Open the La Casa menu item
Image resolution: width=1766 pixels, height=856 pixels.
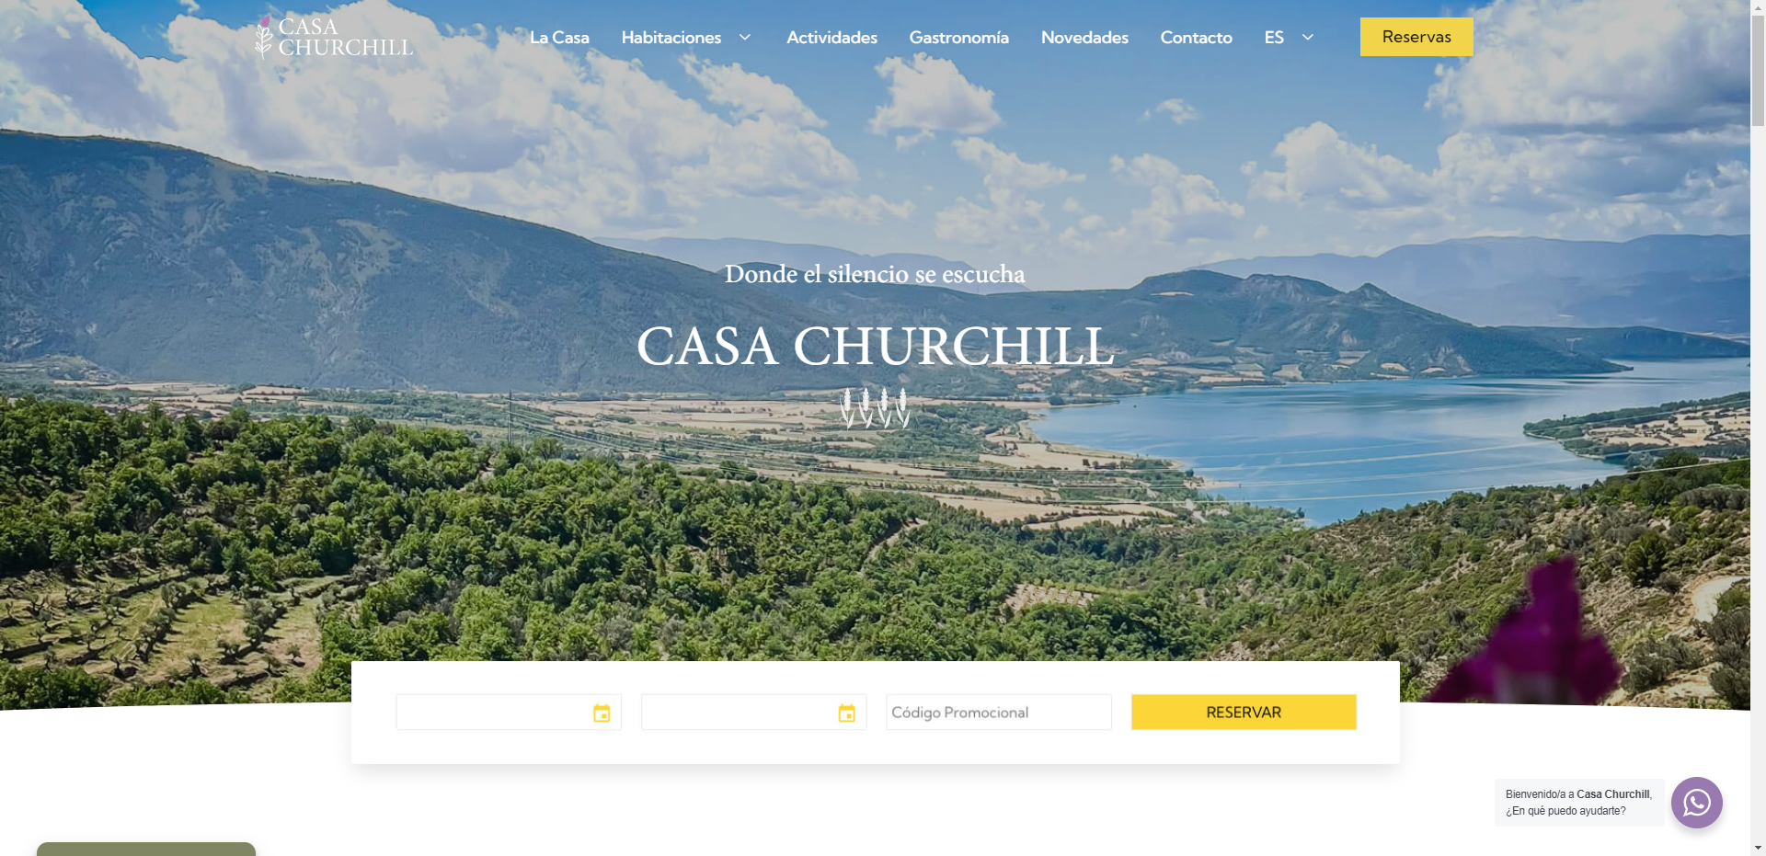(559, 38)
